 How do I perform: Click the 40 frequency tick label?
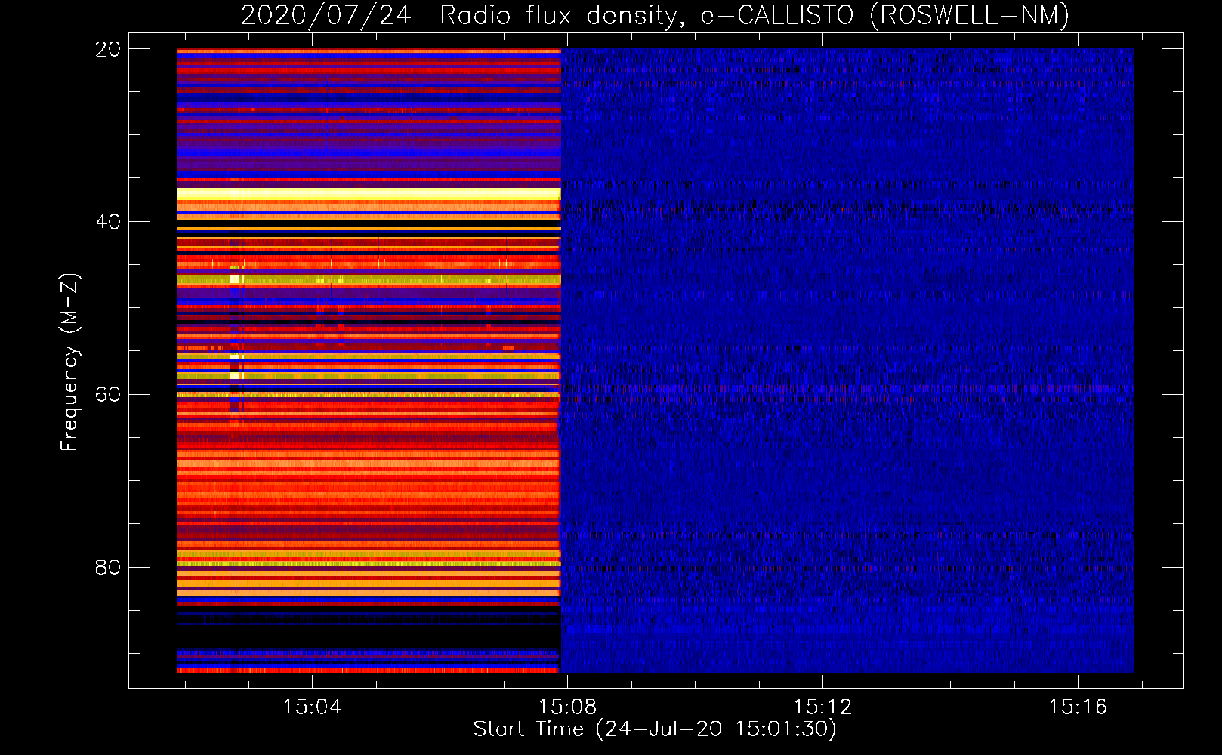(108, 222)
